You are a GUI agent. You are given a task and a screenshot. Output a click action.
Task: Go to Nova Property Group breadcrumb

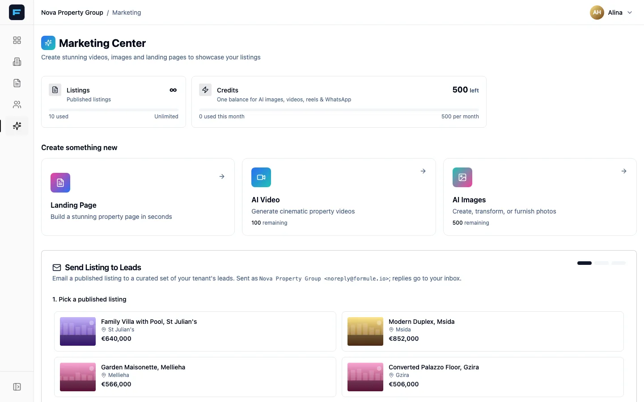[72, 13]
